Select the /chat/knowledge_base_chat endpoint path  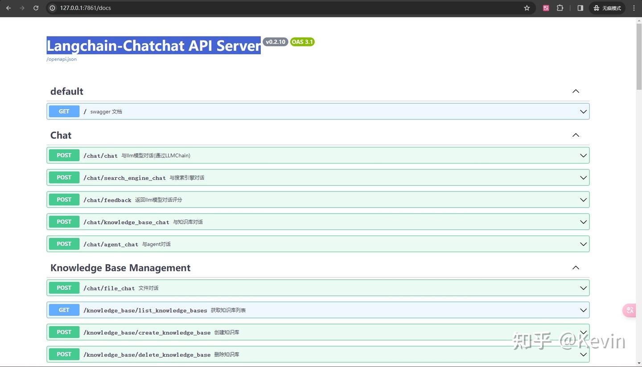pos(126,222)
